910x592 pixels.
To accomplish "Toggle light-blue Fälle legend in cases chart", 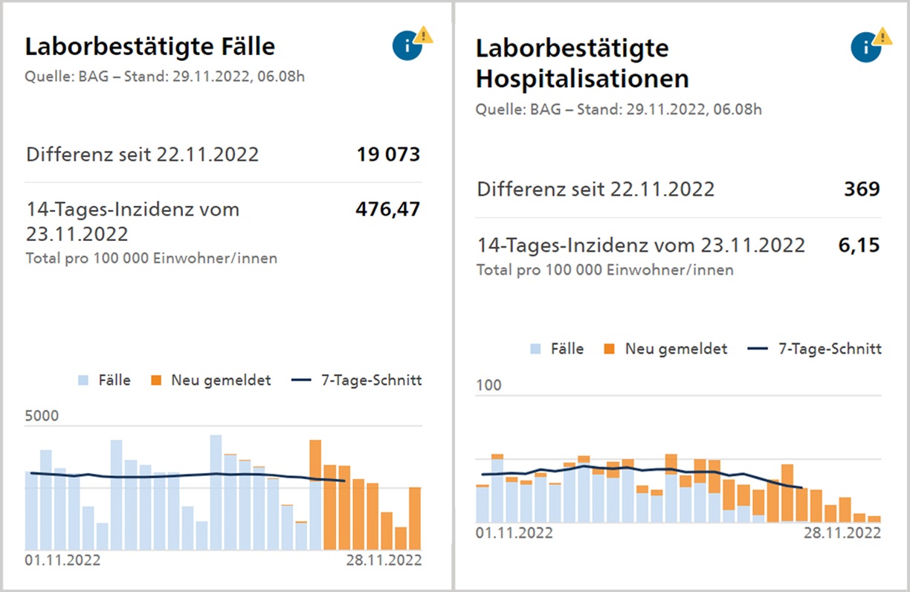I will [105, 380].
